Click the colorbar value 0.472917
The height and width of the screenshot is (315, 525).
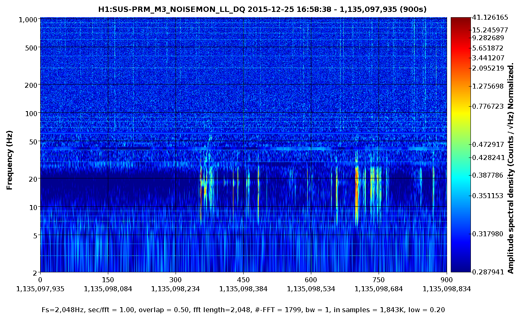click(488, 144)
